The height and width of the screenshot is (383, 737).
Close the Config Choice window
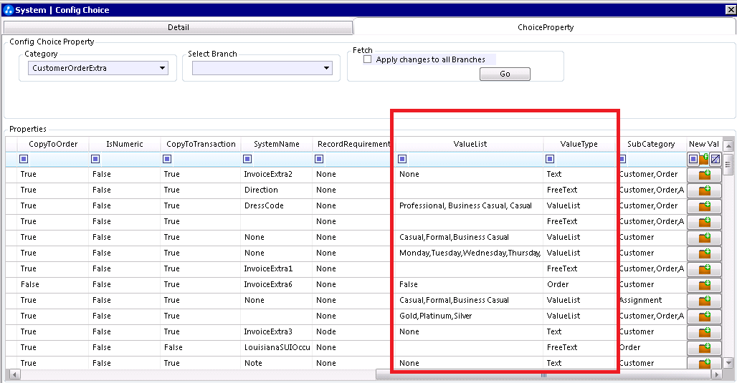click(731, 10)
